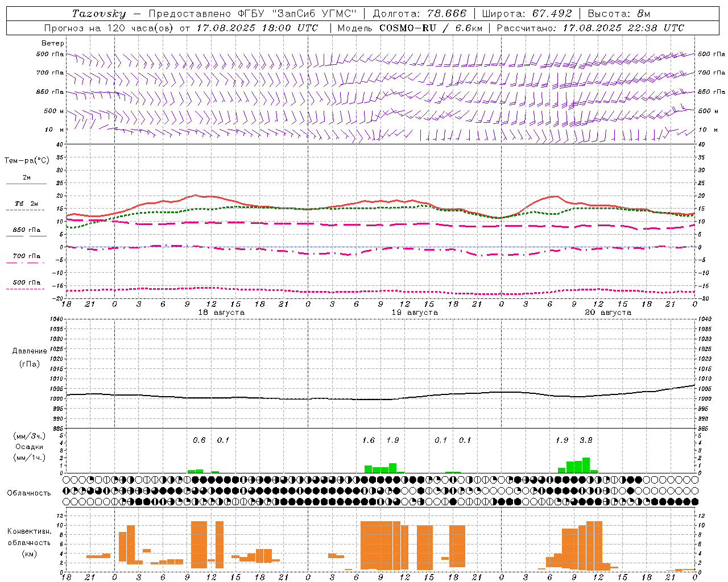Click the (км) units label

tap(29, 554)
